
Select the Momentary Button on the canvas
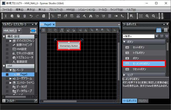(69, 46)
